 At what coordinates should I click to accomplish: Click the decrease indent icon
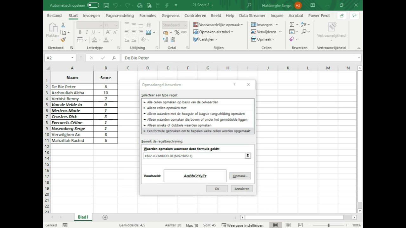pos(127,40)
